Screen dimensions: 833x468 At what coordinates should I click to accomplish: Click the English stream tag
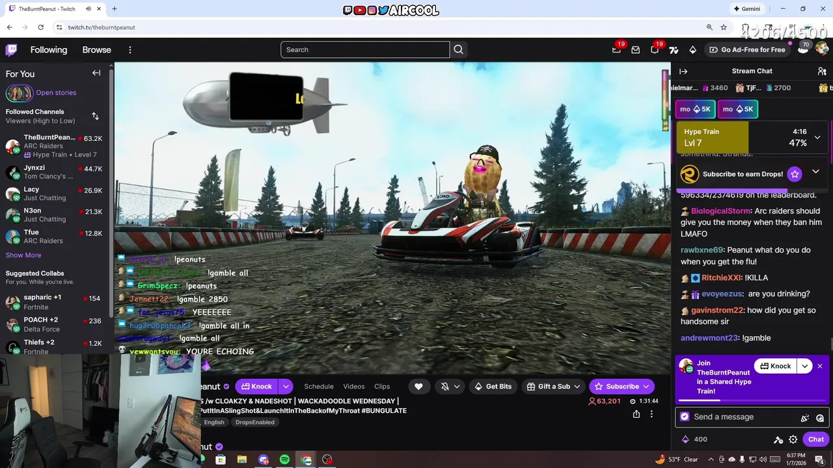click(214, 422)
